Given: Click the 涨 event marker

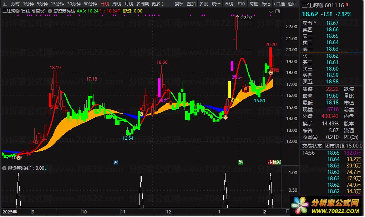Looking at the screenshot, I should [270, 162].
